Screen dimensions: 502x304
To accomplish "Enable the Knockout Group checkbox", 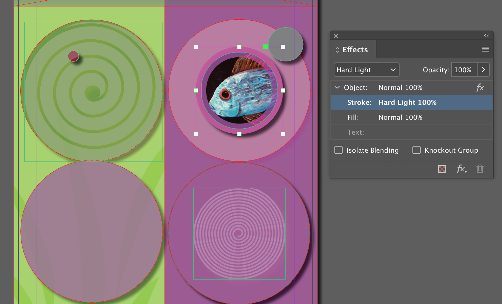I will (x=417, y=150).
